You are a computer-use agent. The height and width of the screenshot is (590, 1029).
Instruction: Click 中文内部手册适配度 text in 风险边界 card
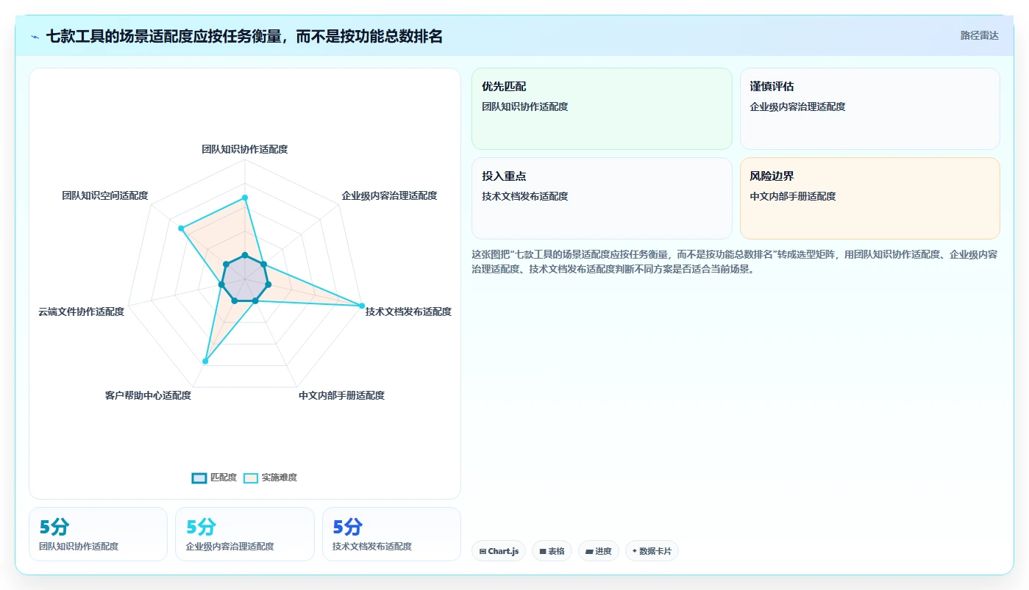click(x=793, y=196)
